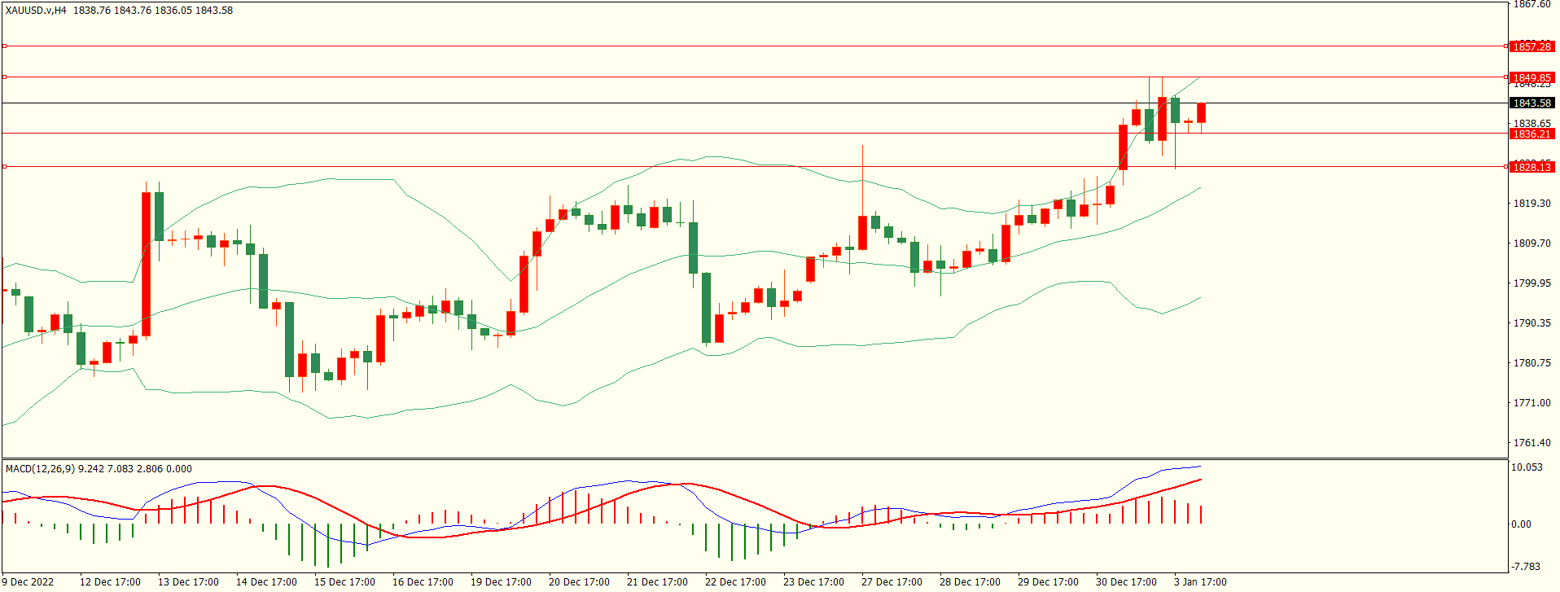Image resolution: width=1560 pixels, height=592 pixels.
Task: Click the 14 Dec 17:00 time label
Action: pyautogui.click(x=266, y=582)
